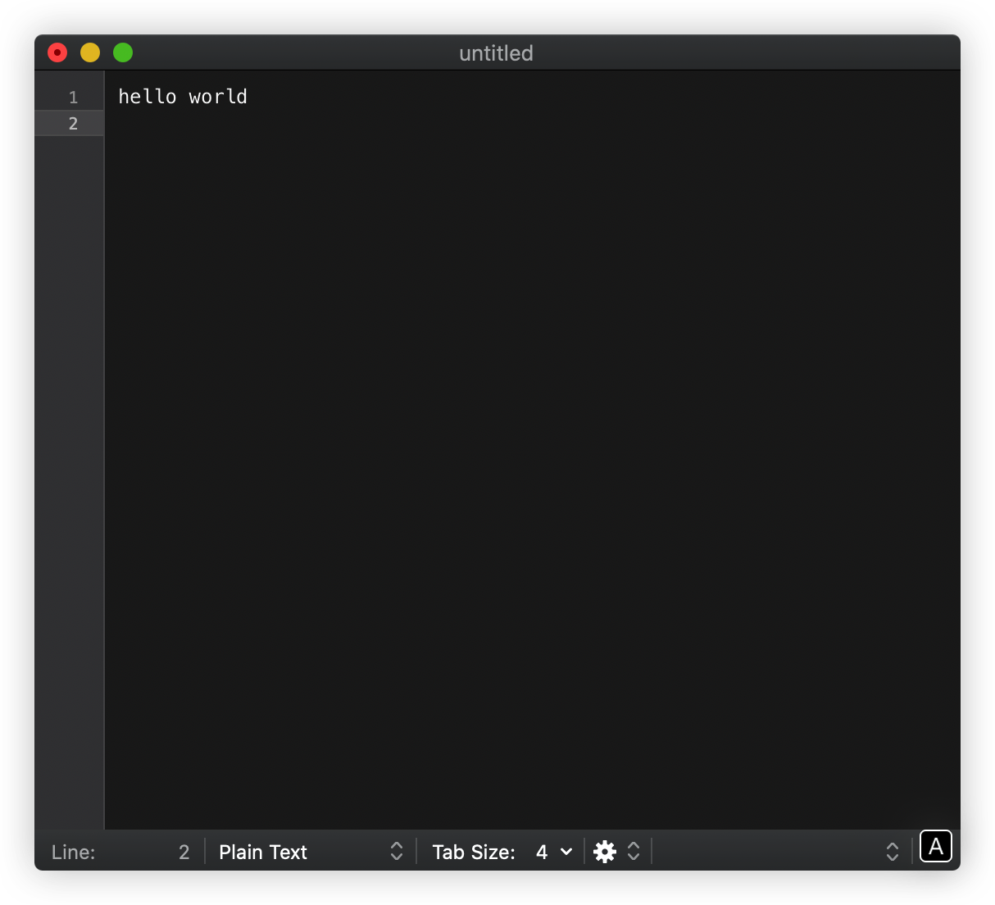The height and width of the screenshot is (905, 995).
Task: Open the Plain Text language dropdown
Action: [263, 853]
